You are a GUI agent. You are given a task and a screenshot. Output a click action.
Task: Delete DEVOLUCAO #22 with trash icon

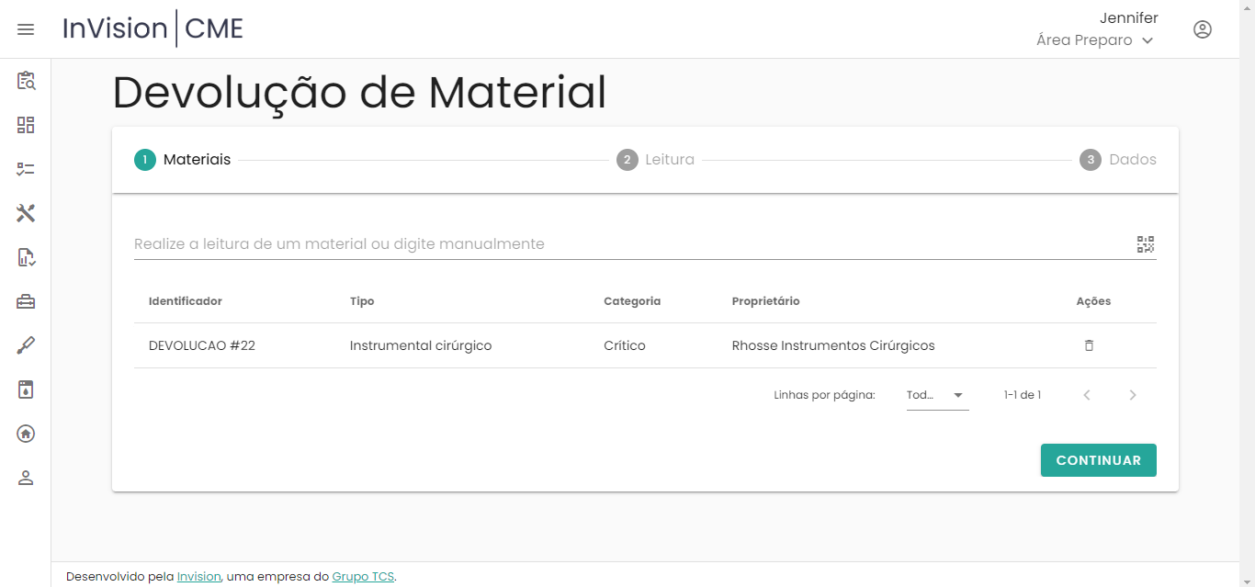1089,346
